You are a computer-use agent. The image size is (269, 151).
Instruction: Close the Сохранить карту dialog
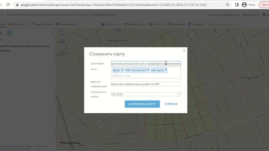pyautogui.click(x=184, y=50)
